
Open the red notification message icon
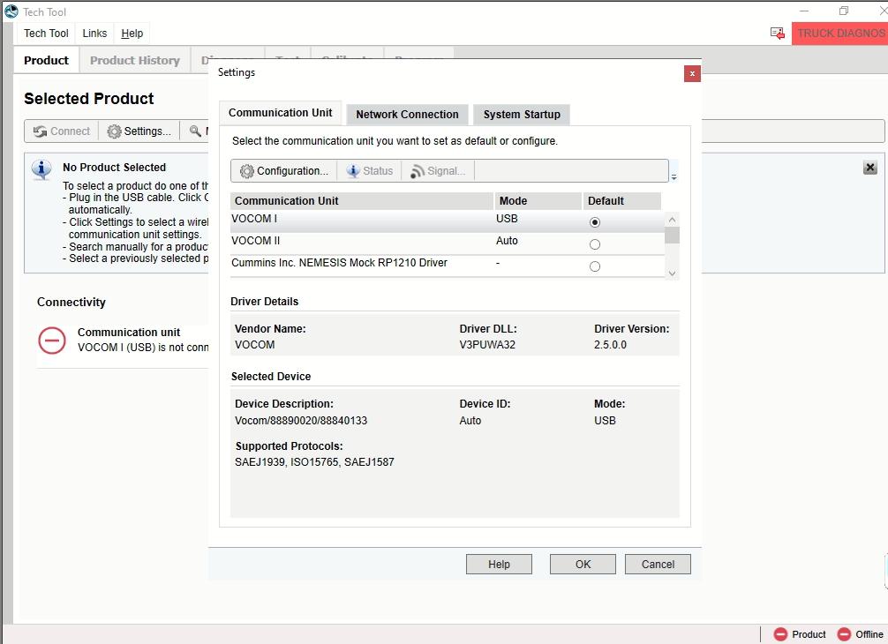click(x=778, y=34)
